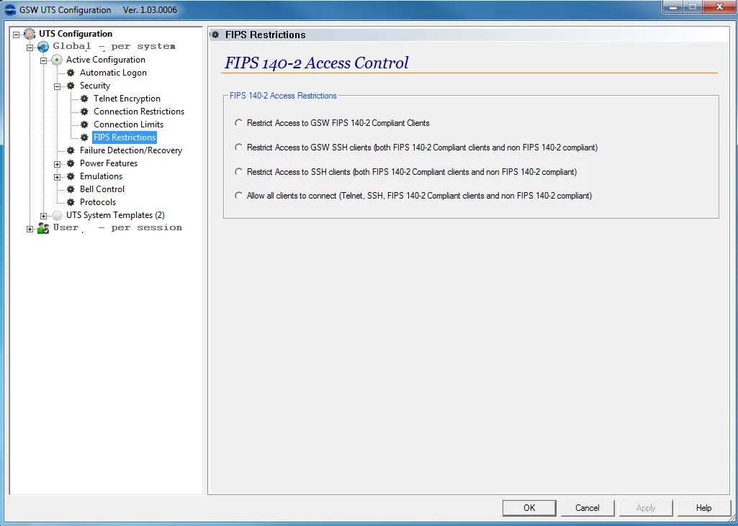The width and height of the screenshot is (738, 526).
Task: Select Restrict Access to GSW FIPS 140-2 Compliant Clients
Action: point(238,123)
